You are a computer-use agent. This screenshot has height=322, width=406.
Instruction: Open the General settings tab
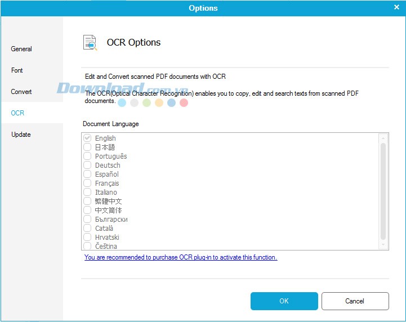[21, 49]
